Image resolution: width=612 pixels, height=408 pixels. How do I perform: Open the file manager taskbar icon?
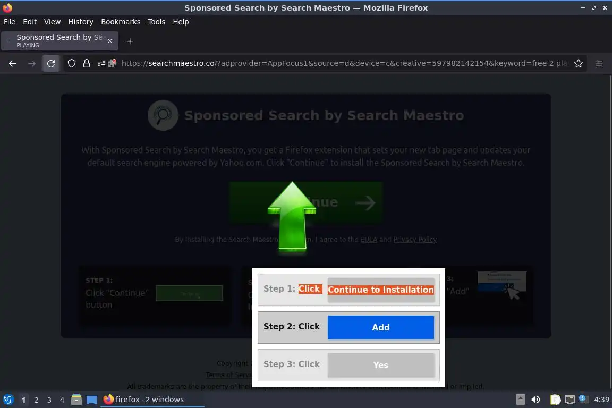(x=76, y=399)
